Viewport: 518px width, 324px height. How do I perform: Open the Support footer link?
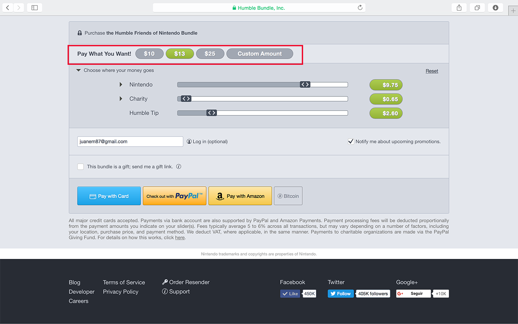[176, 292]
